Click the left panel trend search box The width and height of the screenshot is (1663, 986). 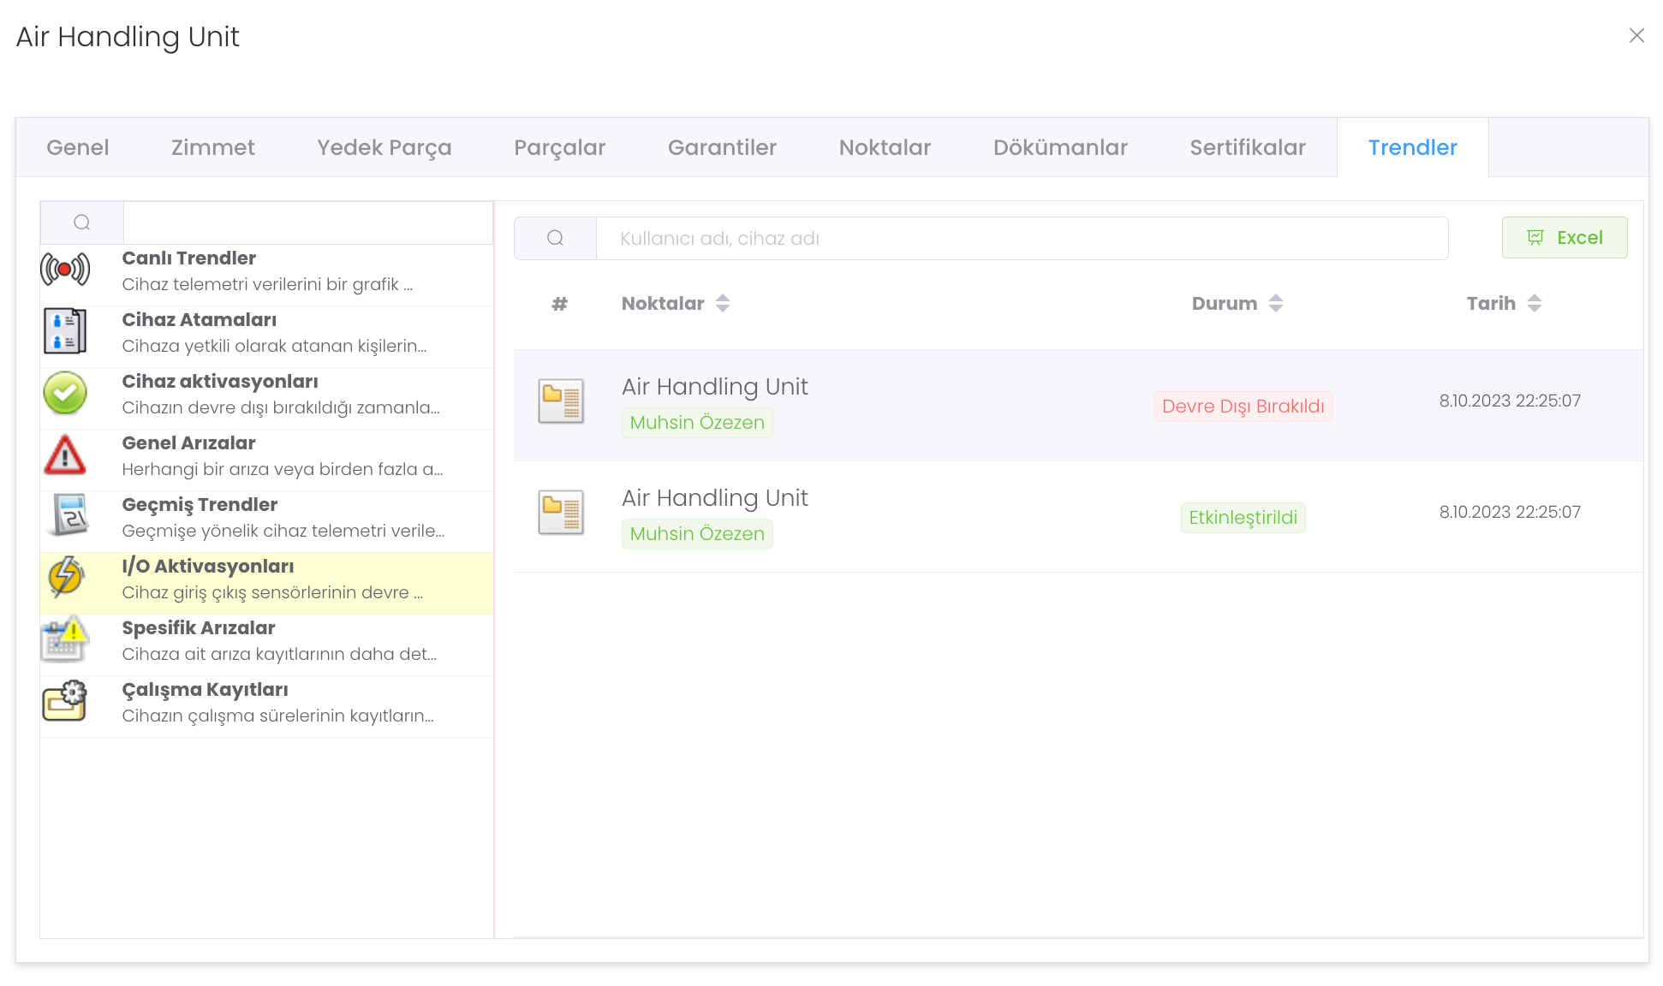click(307, 223)
